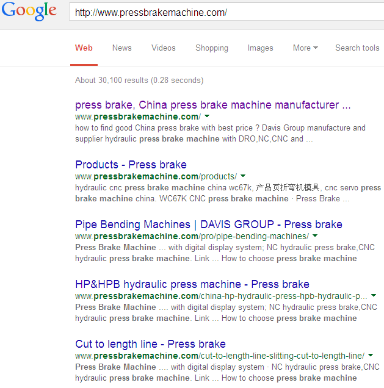Click the 'About 30,100 results' stats text
This screenshot has height=388, width=384.
point(139,80)
